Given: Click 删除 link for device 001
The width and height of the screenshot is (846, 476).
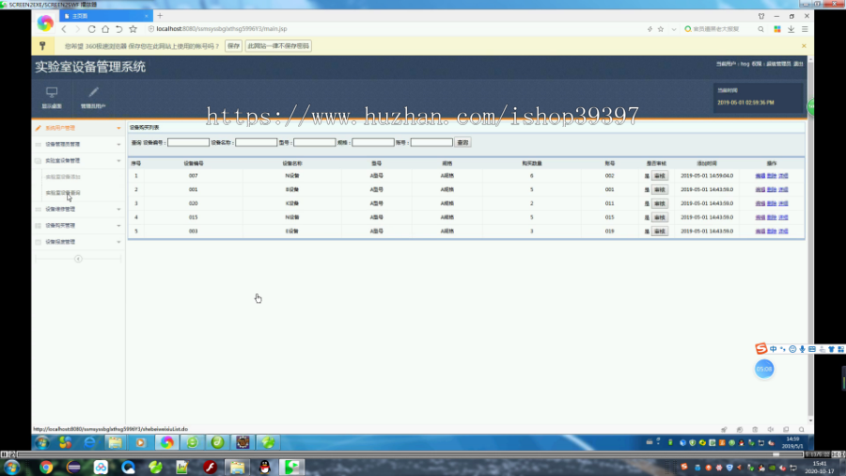Looking at the screenshot, I should pos(772,189).
